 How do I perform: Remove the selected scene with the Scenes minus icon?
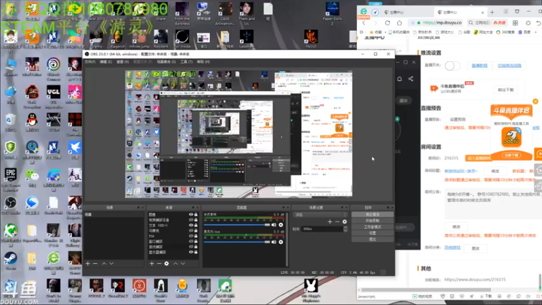click(x=95, y=264)
